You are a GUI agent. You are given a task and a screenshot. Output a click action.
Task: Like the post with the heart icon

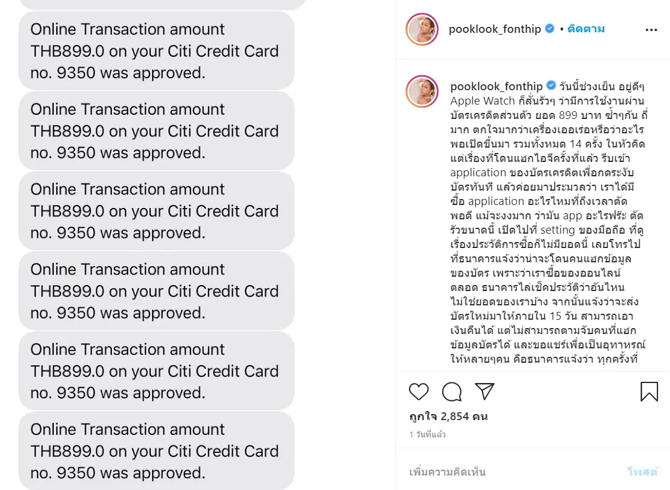419,391
